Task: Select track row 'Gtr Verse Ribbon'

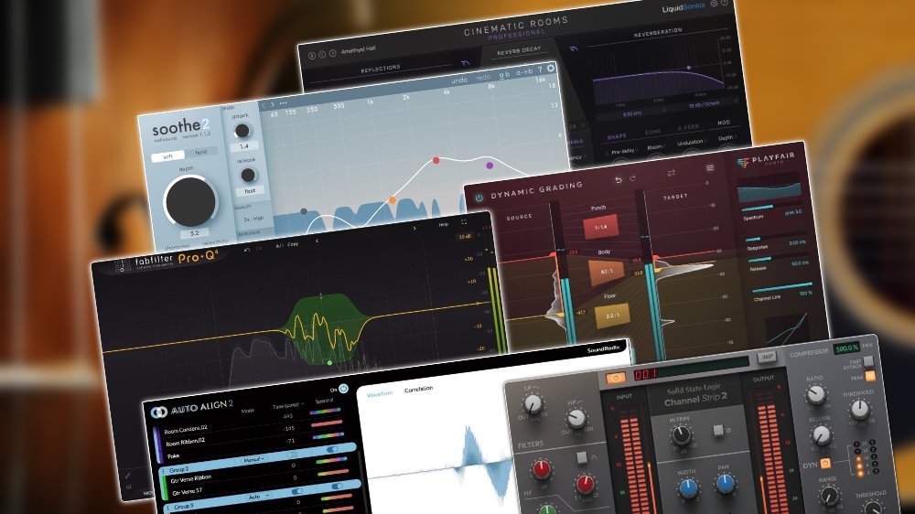Action: pos(191,477)
